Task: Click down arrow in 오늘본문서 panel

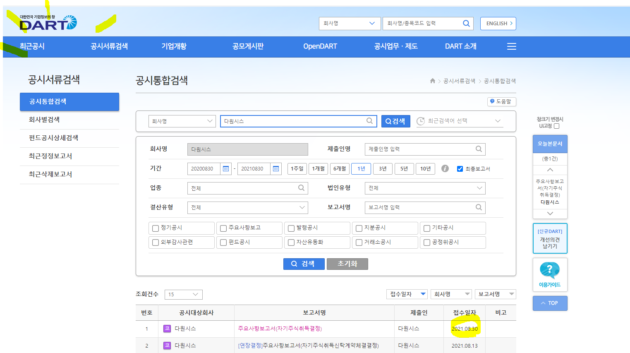Action: pos(550,214)
